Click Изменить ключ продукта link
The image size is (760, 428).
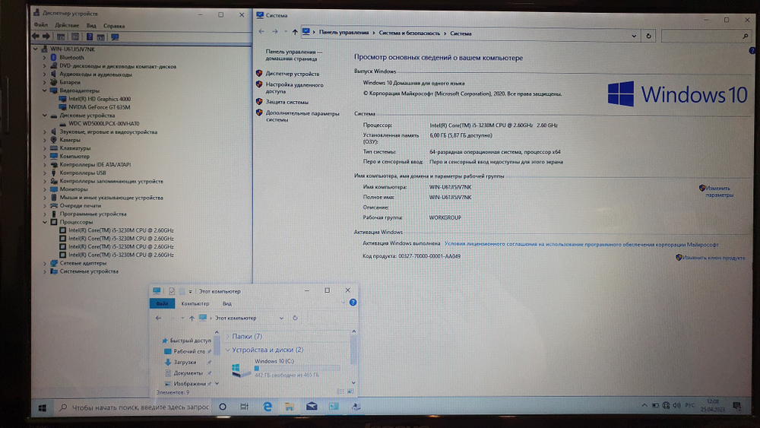(714, 258)
